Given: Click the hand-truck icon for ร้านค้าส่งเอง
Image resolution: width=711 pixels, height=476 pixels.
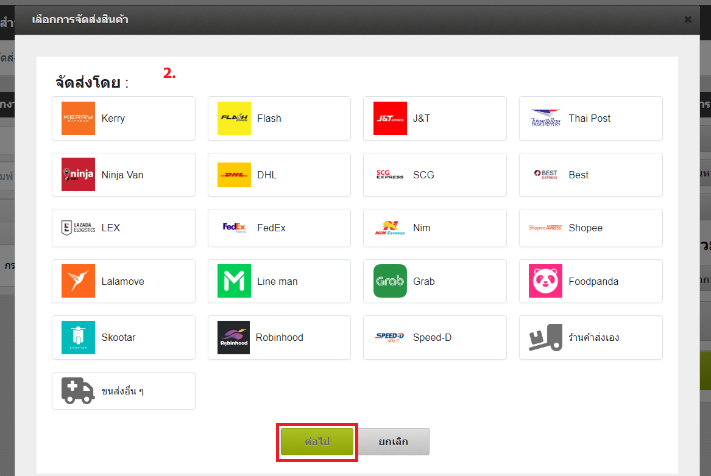Looking at the screenshot, I should tap(545, 337).
